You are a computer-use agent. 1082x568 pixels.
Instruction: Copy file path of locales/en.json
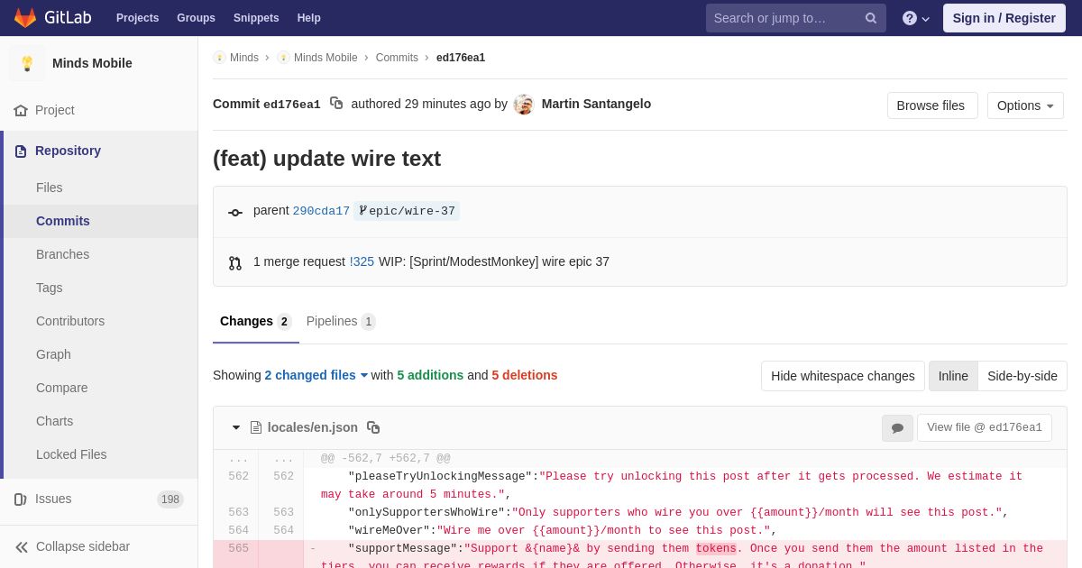pos(373,427)
